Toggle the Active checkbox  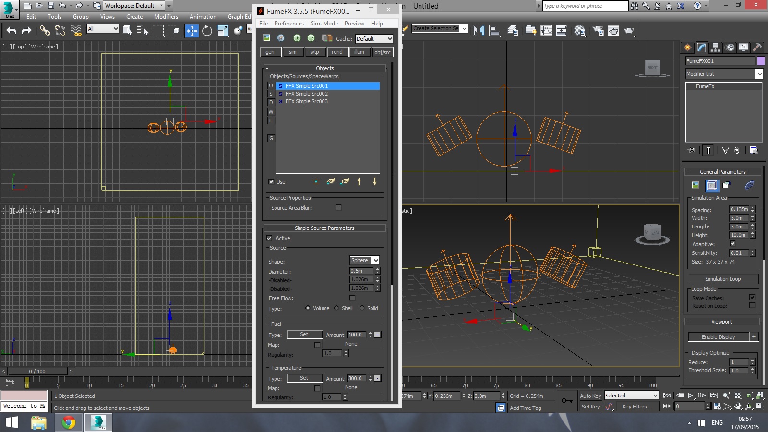pyautogui.click(x=269, y=238)
